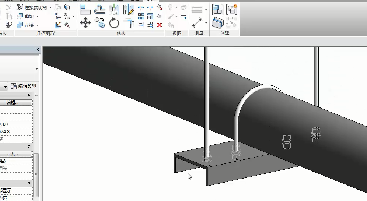This screenshot has width=367, height=201.
Task: Click the Offset tool icon
Action: point(100,8)
